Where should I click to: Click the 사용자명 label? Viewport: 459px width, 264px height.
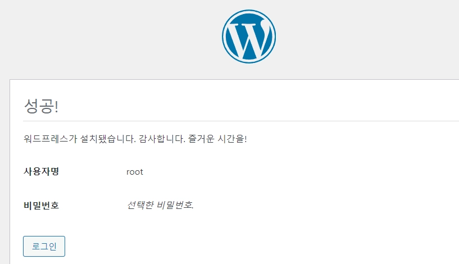click(x=41, y=171)
